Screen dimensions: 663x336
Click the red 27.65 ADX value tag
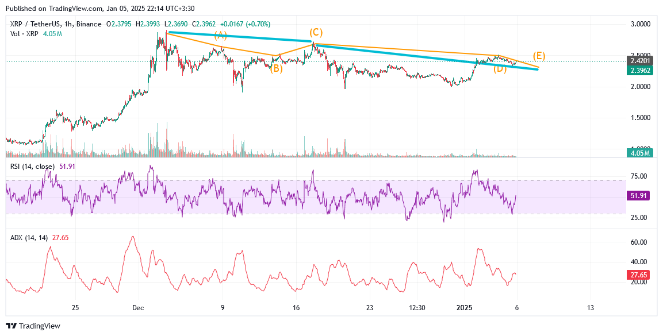(639, 275)
